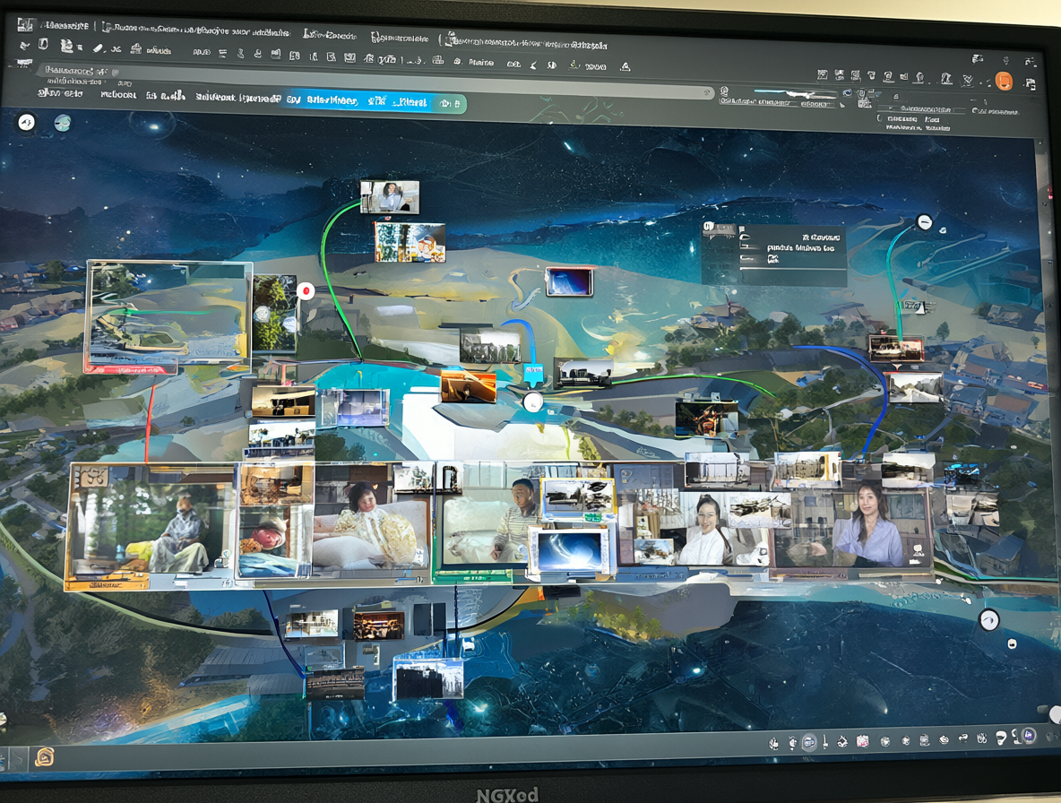Click the red-and-white square icon in bottom tray
Viewport: 1061px width, 803px height.
pos(862,741)
